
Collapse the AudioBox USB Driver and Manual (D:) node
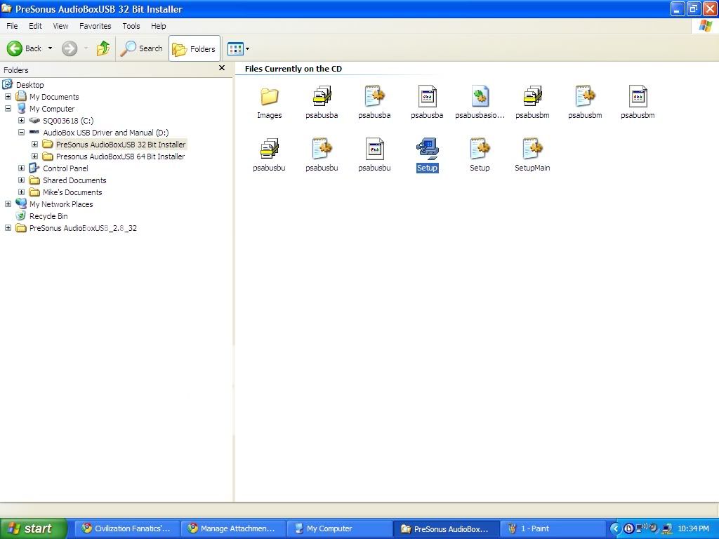[21, 133]
